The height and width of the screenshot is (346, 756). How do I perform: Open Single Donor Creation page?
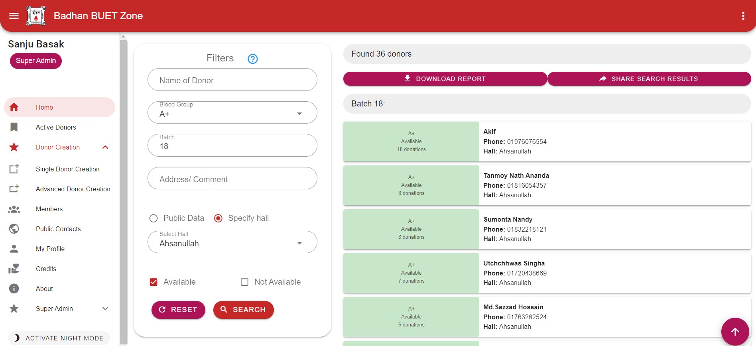pyautogui.click(x=67, y=169)
